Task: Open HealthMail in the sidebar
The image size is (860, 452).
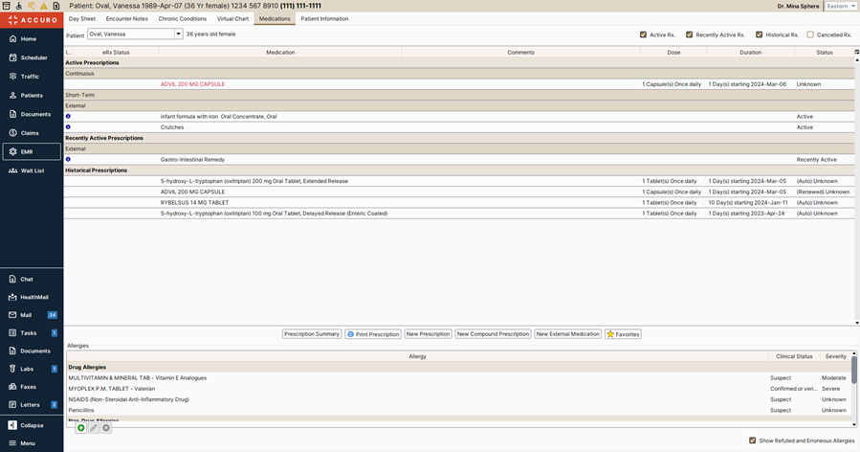Action: [35, 297]
